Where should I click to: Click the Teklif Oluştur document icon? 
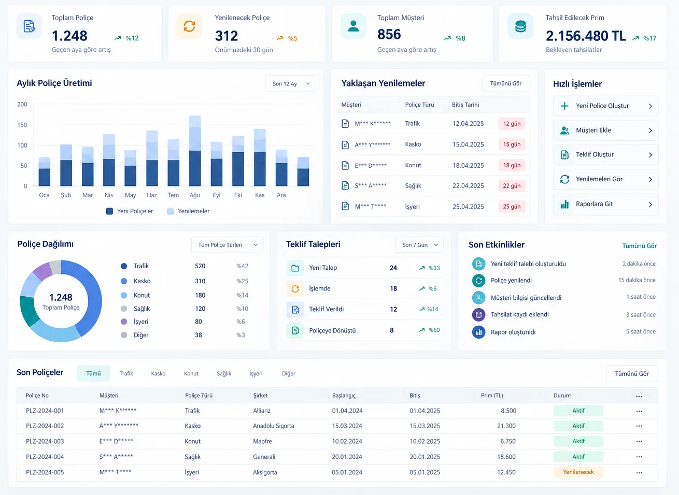[x=564, y=155]
